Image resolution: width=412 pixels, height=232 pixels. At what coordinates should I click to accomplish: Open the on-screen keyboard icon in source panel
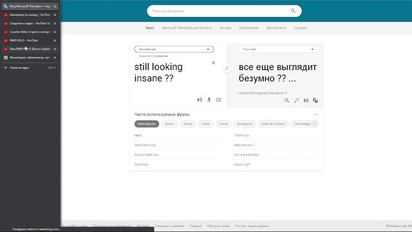click(219, 100)
